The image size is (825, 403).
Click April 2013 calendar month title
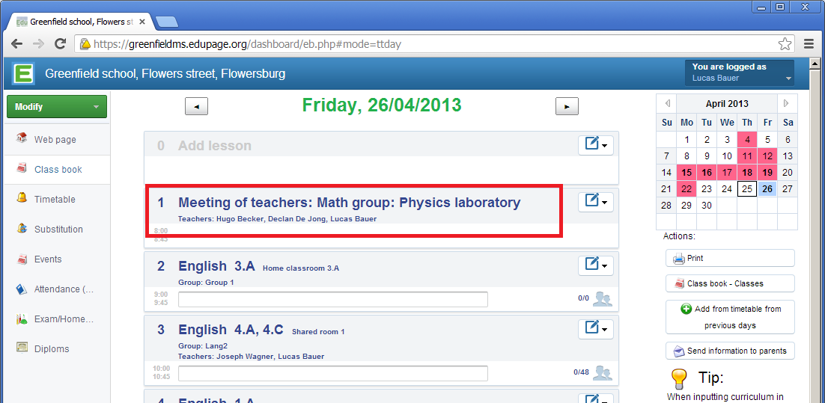click(x=727, y=104)
